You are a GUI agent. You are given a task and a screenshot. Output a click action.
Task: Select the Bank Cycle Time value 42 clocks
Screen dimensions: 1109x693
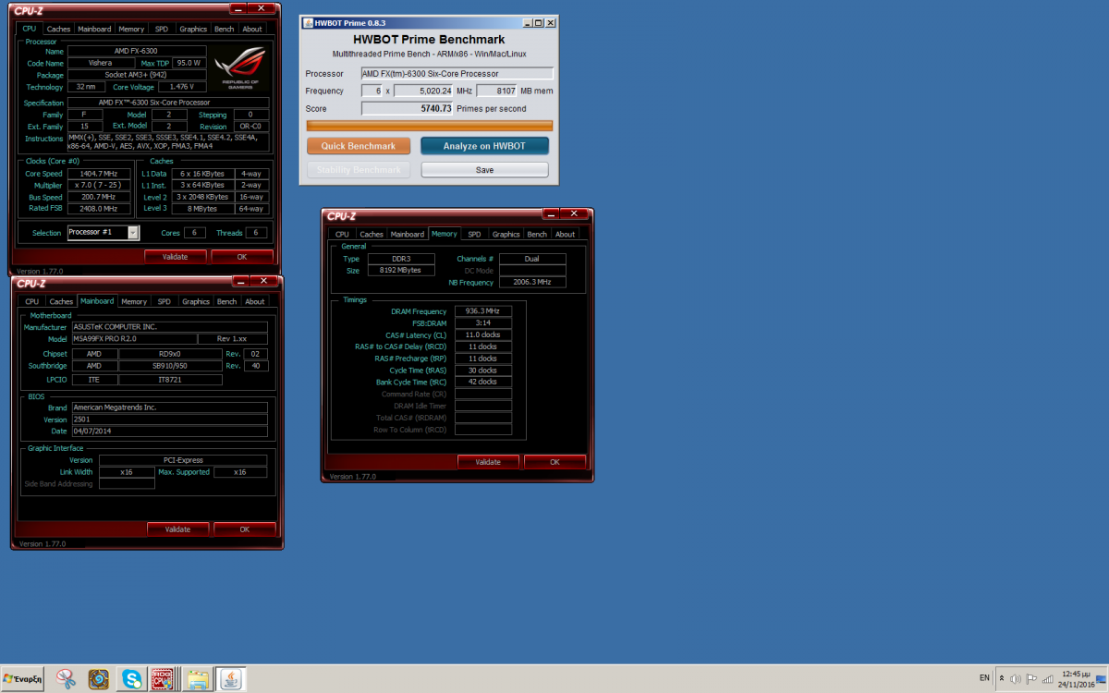click(x=483, y=382)
